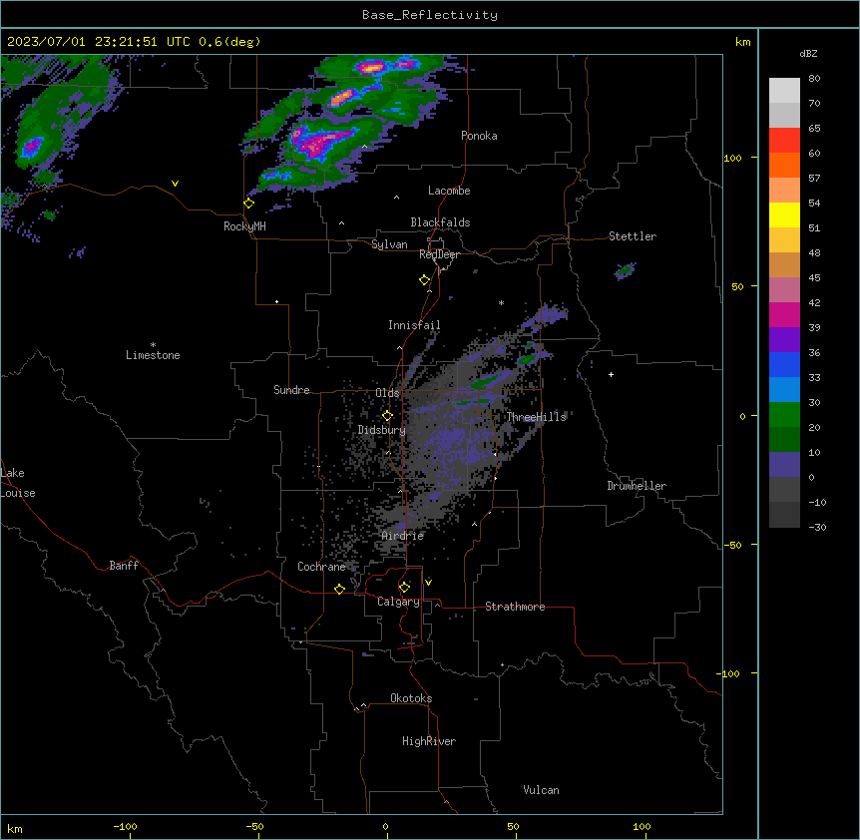
Task: Click the white plus marker north of Drumheller
Action: pos(611,374)
